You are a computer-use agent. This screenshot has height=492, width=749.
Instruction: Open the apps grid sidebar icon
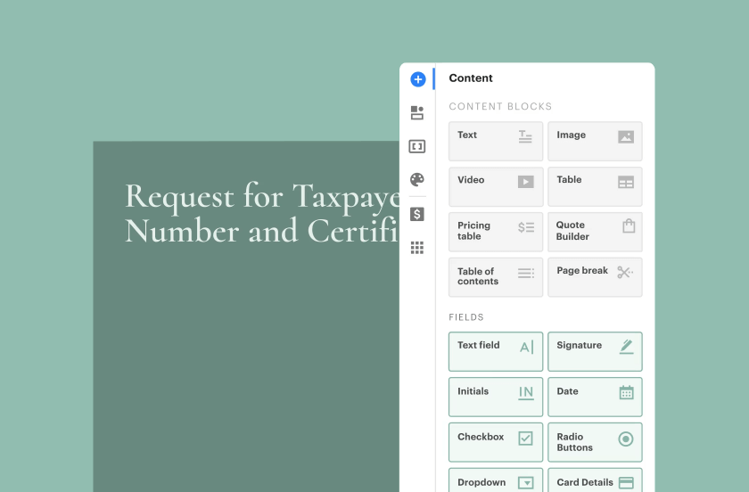point(417,248)
